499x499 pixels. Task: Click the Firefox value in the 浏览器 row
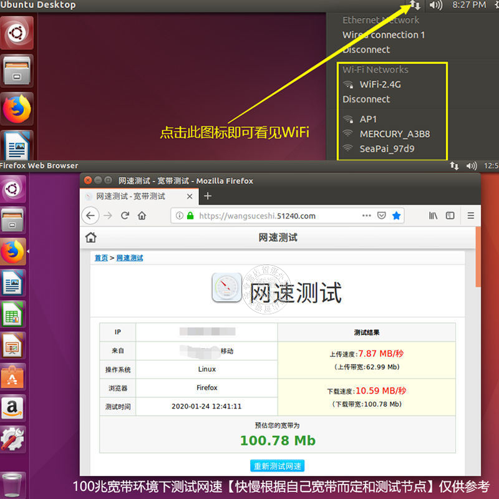[207, 387]
